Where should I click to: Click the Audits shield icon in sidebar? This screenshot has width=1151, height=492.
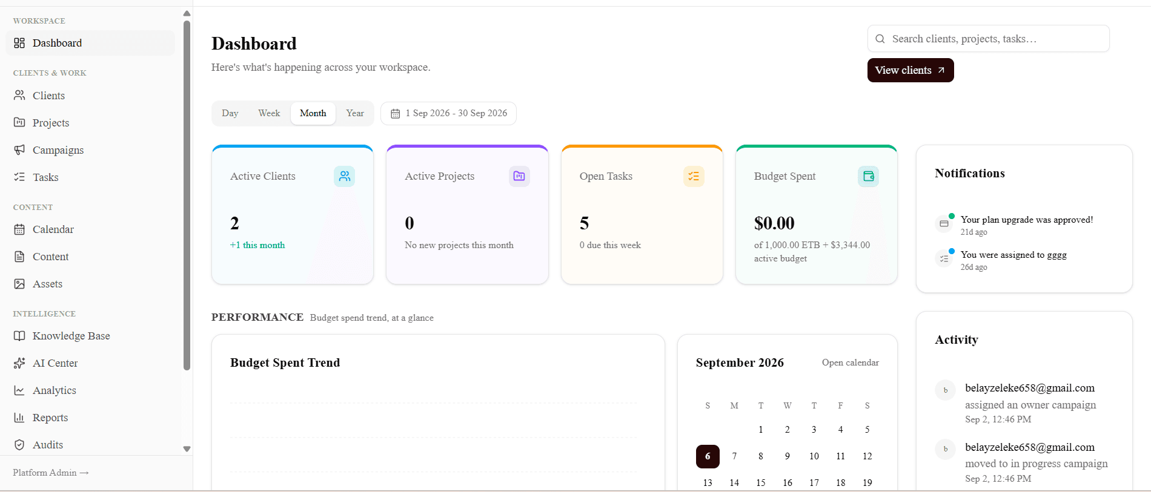(x=19, y=445)
